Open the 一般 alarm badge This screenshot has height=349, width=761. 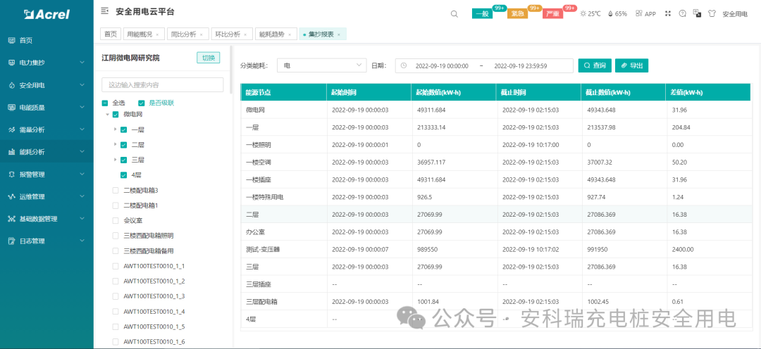coord(483,14)
